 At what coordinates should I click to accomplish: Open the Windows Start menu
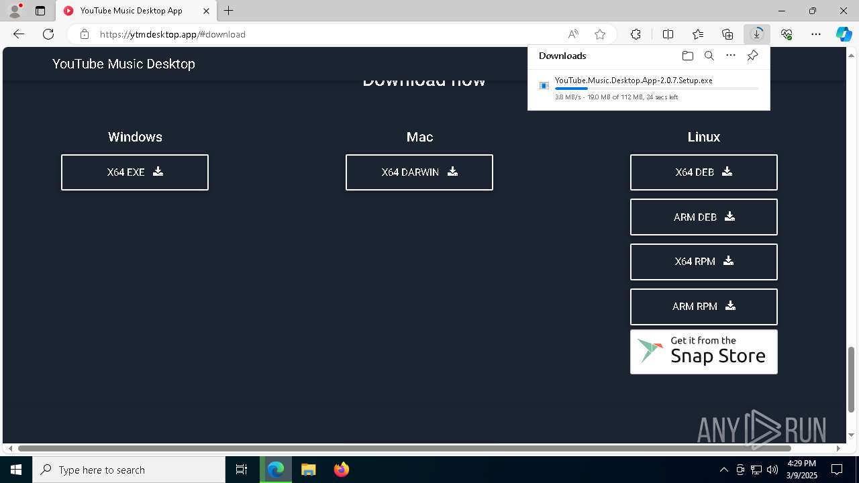tap(16, 470)
